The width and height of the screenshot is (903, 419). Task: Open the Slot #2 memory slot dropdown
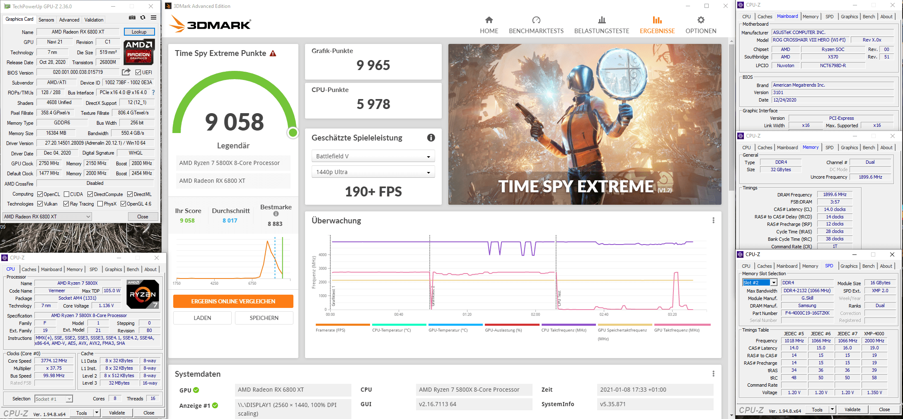760,283
